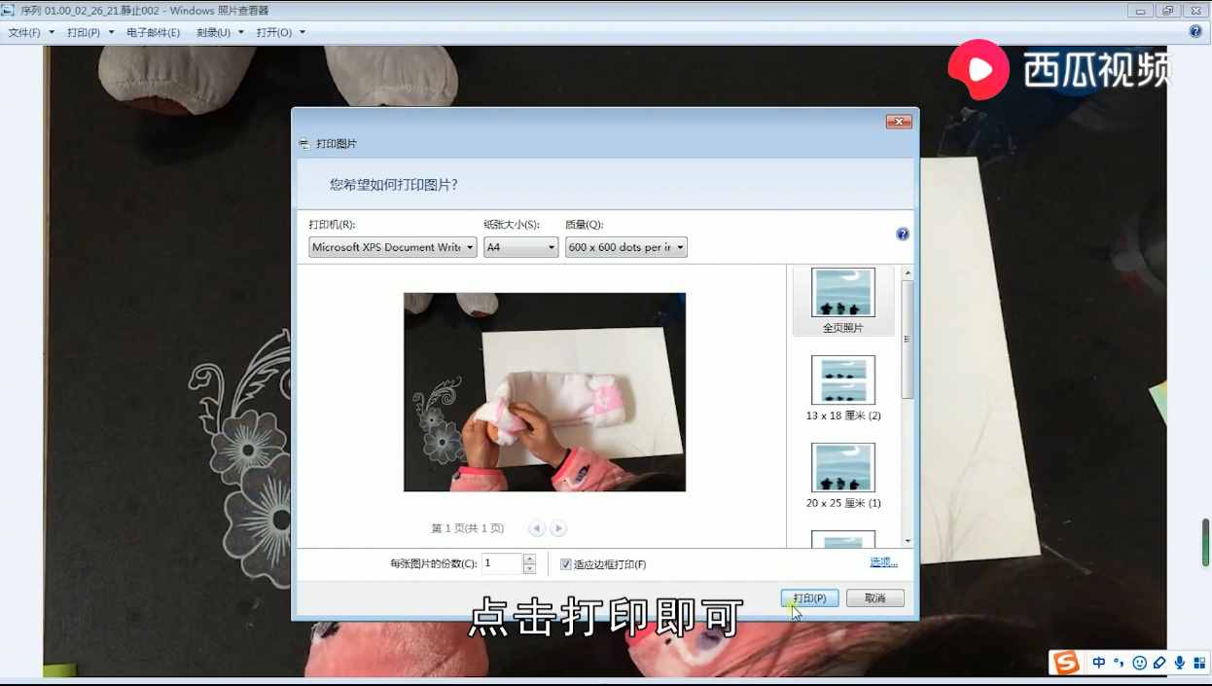The image size is (1212, 686).
Task: Click the layout list scroll-up arrow
Action: 908,272
